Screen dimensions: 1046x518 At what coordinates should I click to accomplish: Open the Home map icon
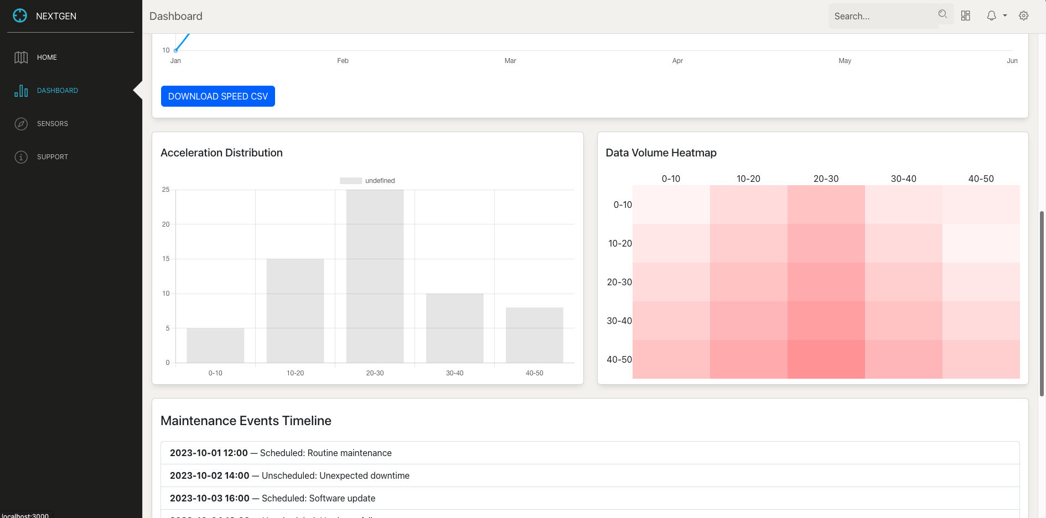[21, 57]
